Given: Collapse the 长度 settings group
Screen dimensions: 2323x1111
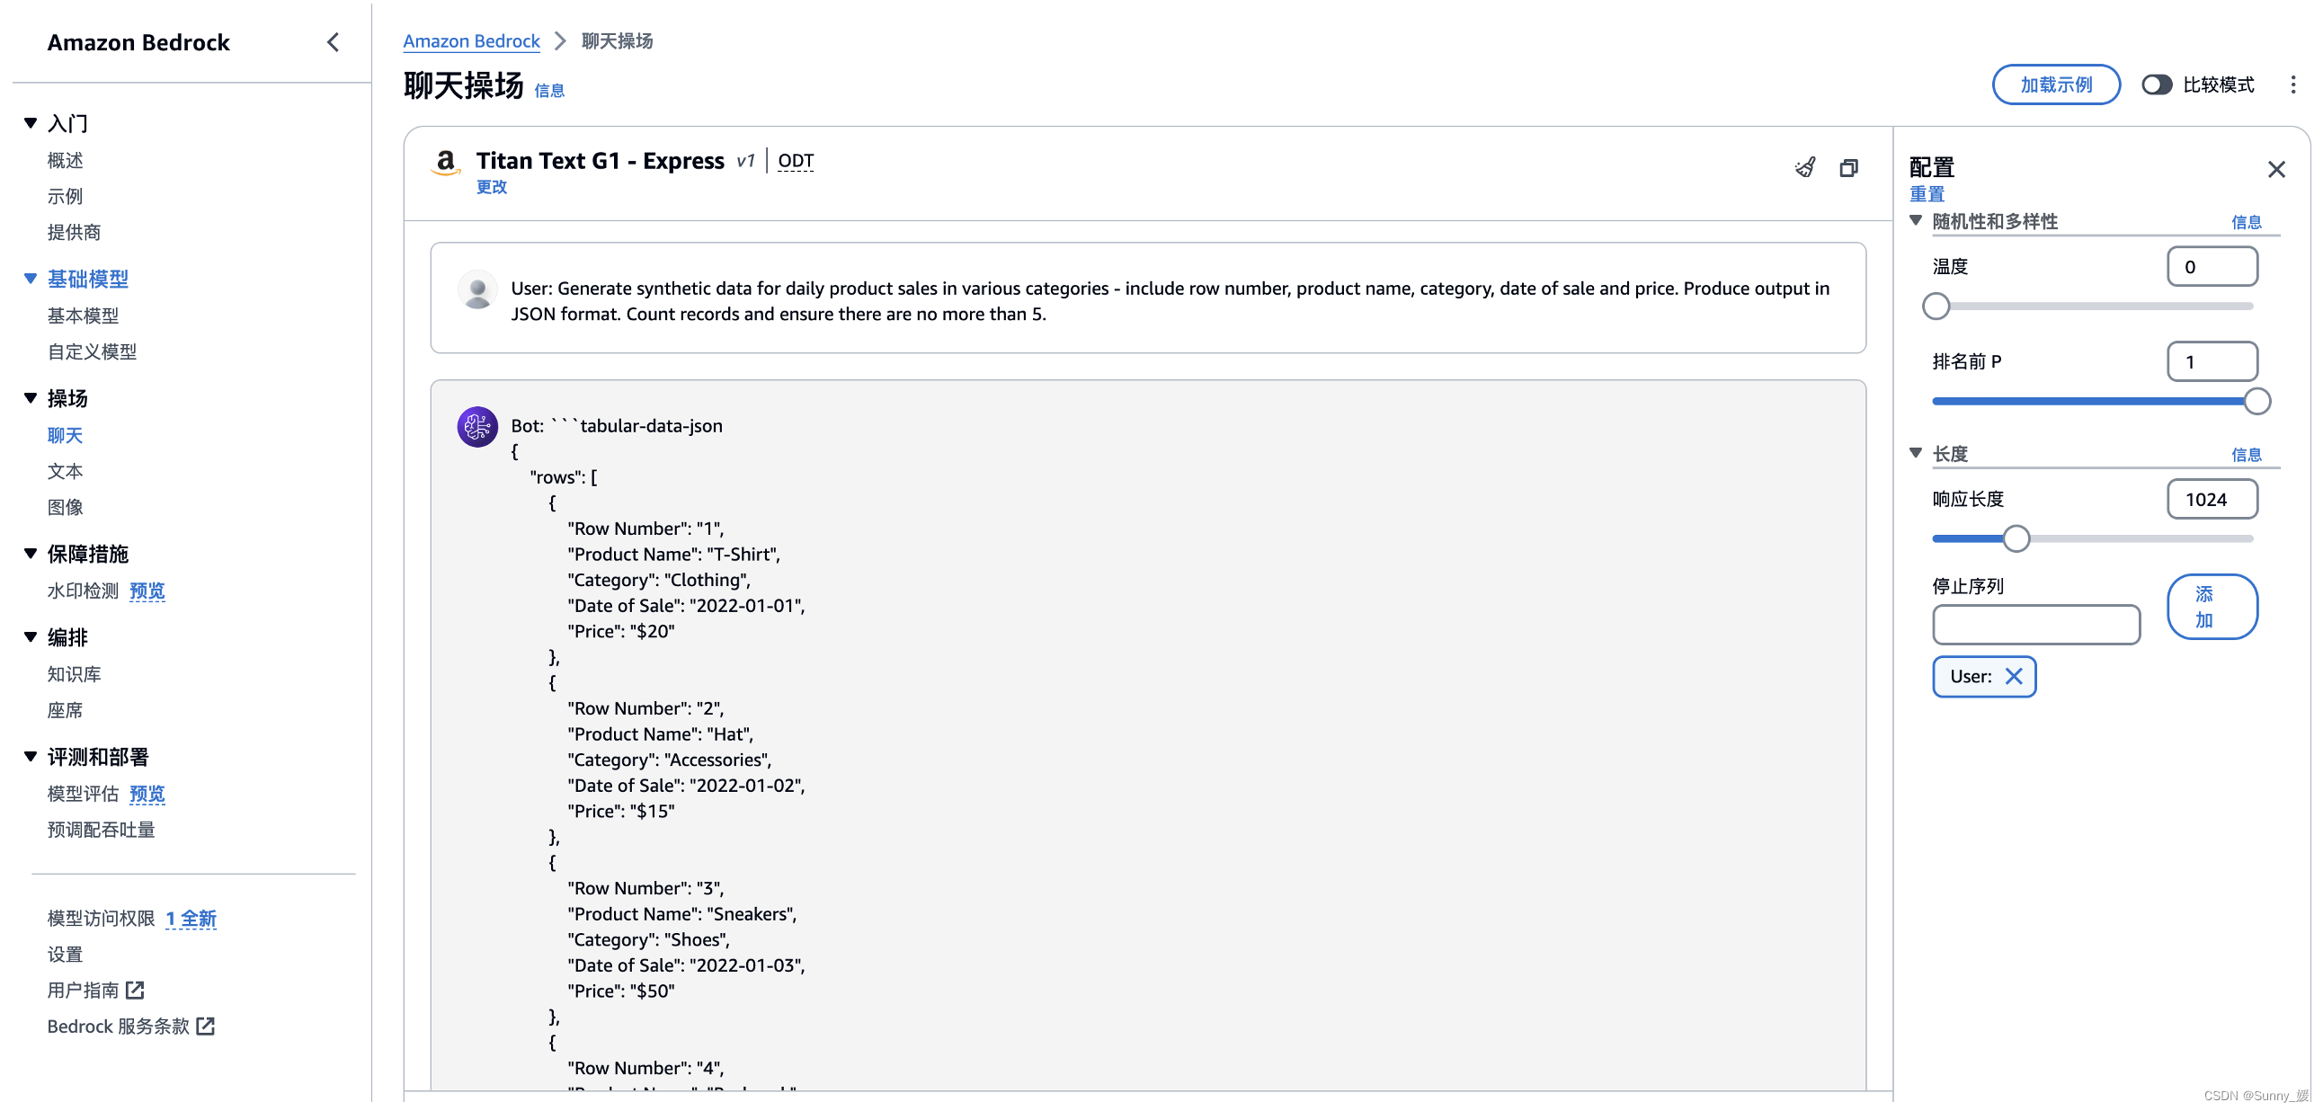Looking at the screenshot, I should tap(1917, 453).
